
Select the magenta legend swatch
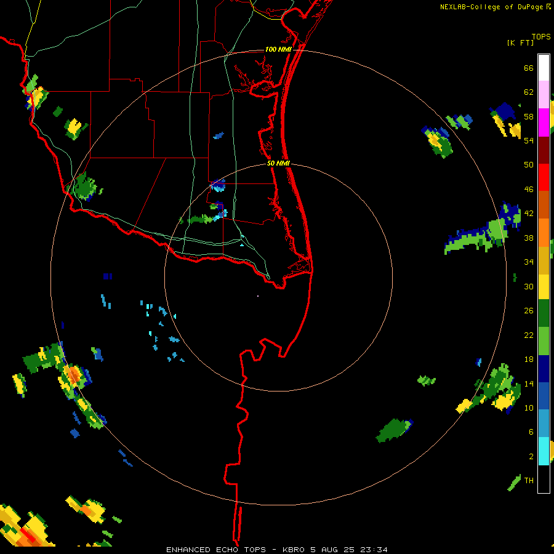[544, 122]
